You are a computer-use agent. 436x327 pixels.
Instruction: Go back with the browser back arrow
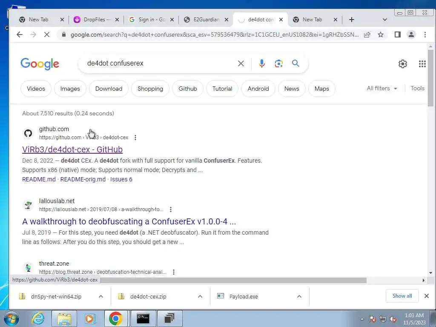20,34
